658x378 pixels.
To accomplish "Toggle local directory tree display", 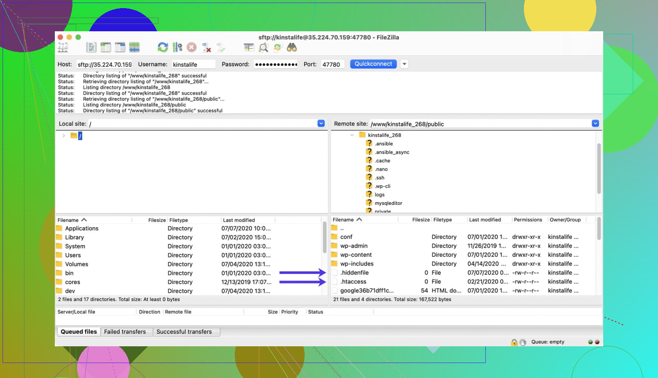I will click(x=105, y=48).
